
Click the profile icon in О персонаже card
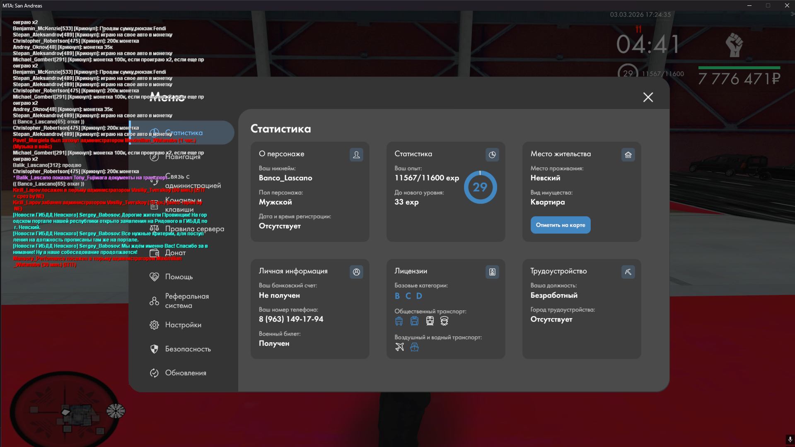[356, 155]
